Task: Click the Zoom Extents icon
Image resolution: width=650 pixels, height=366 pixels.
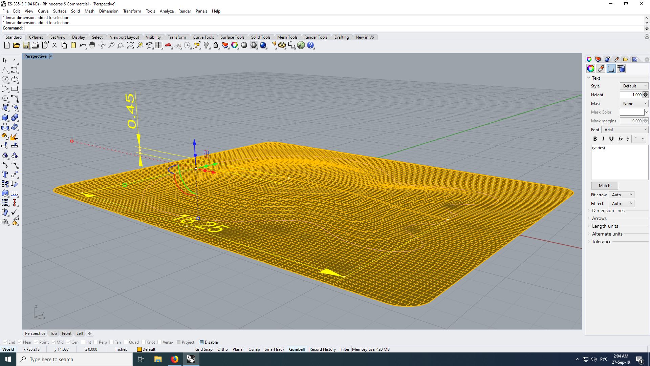Action: [130, 45]
